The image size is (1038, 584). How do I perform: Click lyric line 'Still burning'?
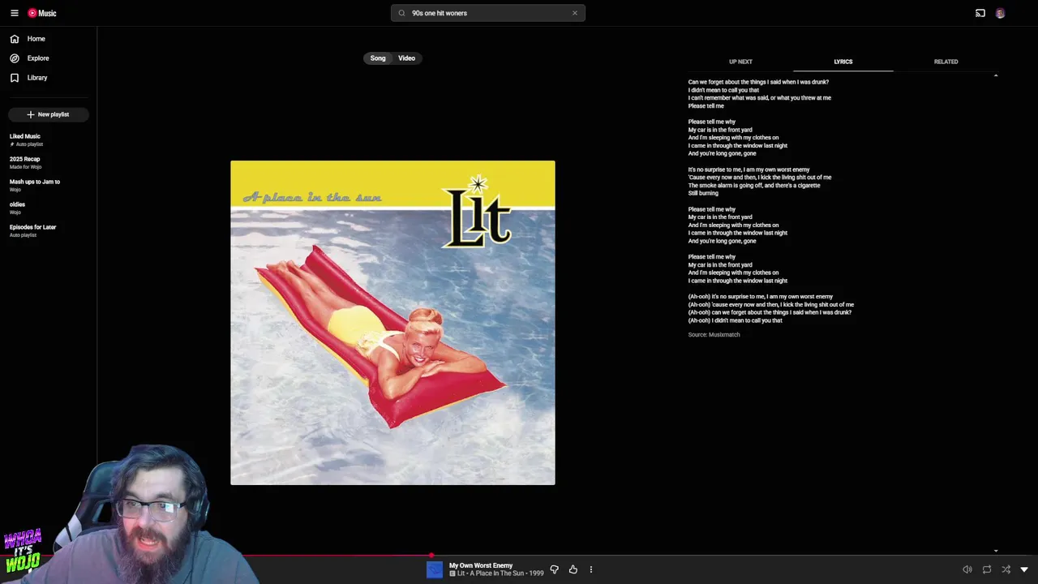coord(703,193)
